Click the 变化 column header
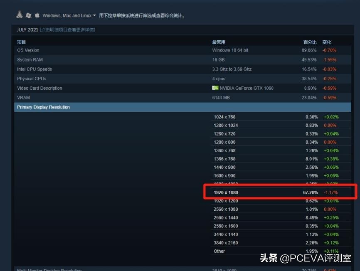This screenshot has width=360, height=271. (x=326, y=42)
